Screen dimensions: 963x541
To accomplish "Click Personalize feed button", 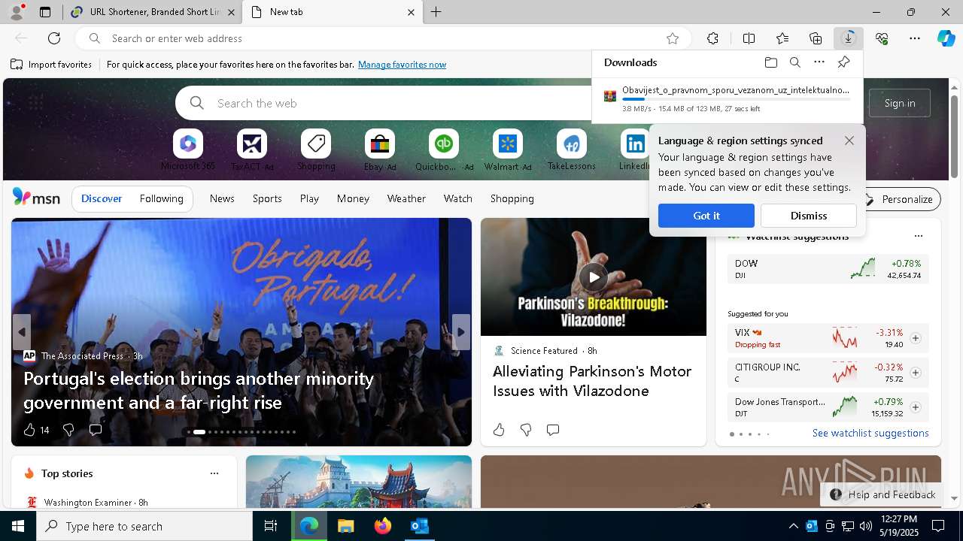I will pos(900,199).
